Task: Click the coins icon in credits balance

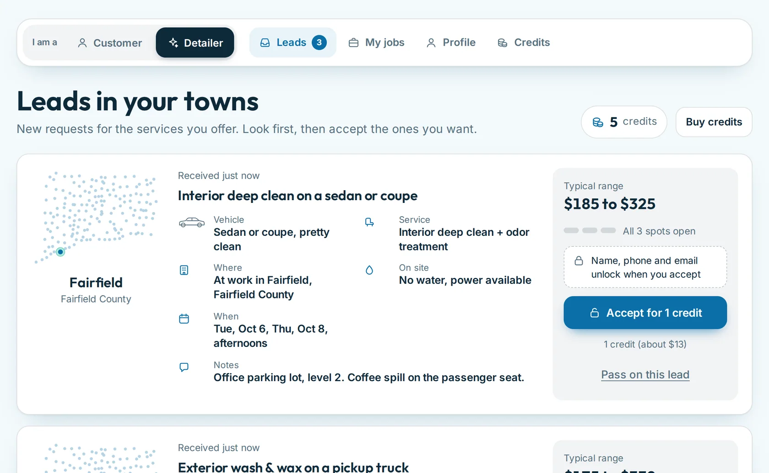Action: pos(598,122)
